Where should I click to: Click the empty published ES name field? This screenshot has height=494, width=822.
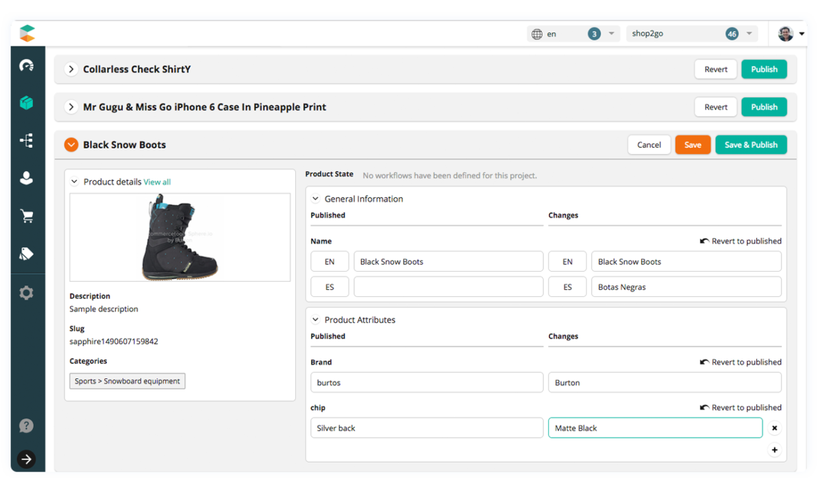449,287
